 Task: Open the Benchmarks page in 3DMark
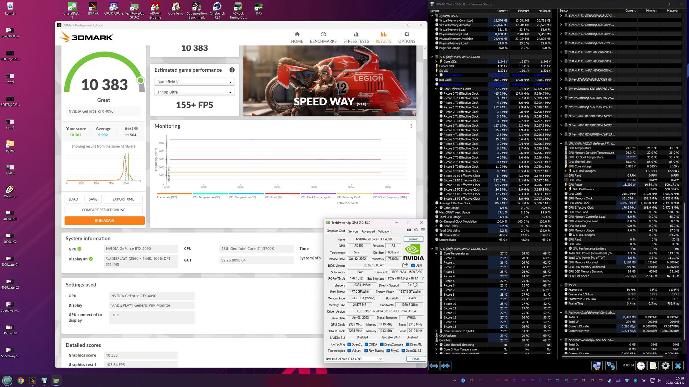point(323,37)
